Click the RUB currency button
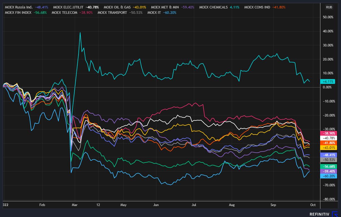Screen dimensions: 341x217 point(329,7)
